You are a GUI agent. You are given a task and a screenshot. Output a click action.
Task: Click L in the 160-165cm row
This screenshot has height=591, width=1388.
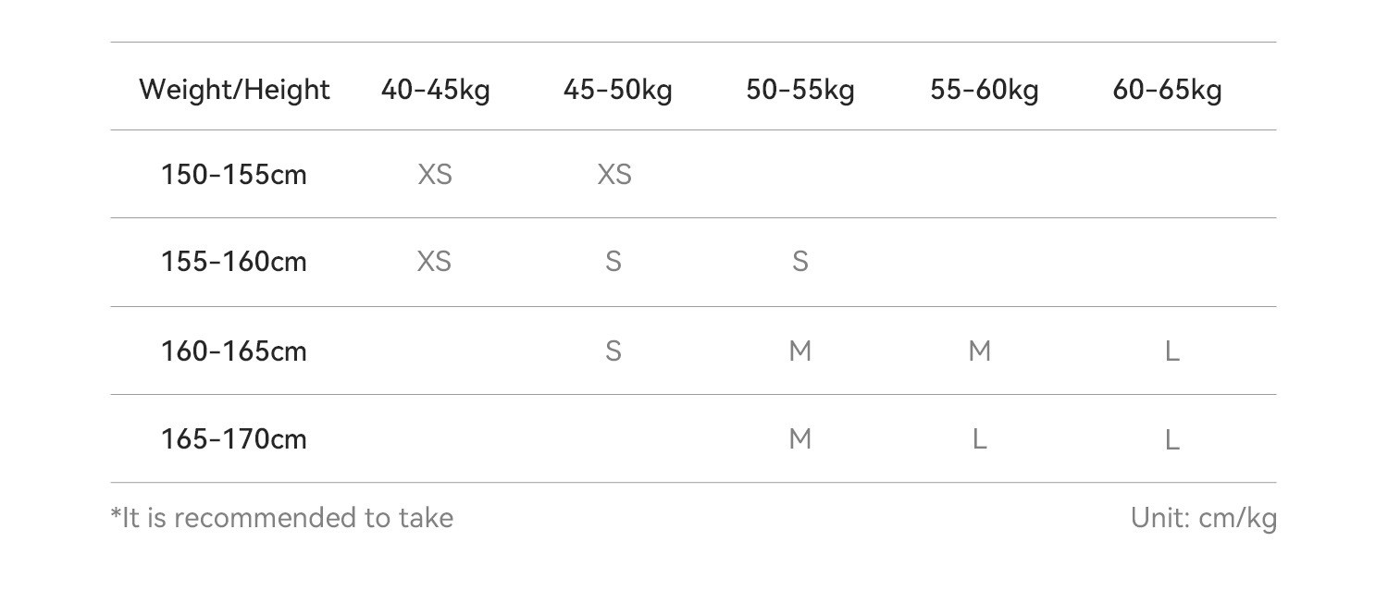point(1172,351)
